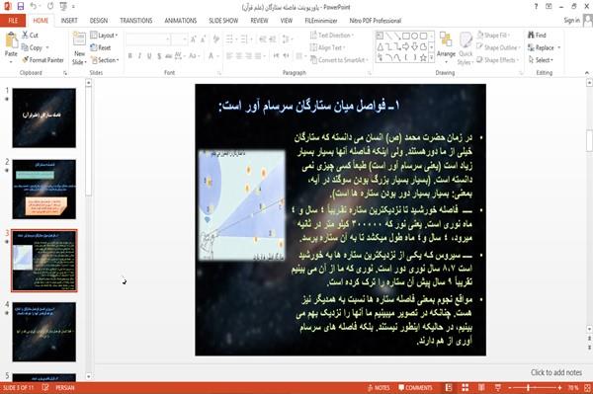The width and height of the screenshot is (593, 394).
Task: Switch to Slide Sorter view in status bar
Action: 466,387
